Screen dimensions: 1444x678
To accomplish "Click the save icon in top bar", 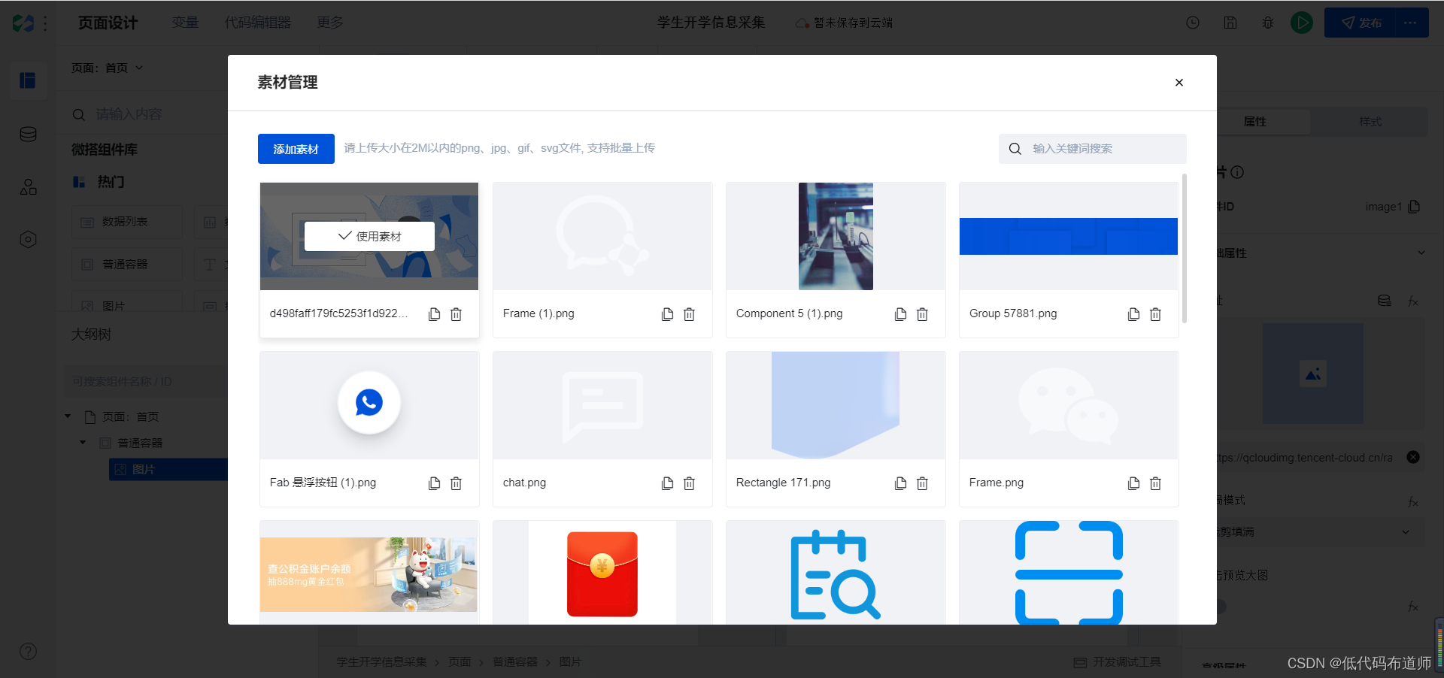I will 1230,23.
